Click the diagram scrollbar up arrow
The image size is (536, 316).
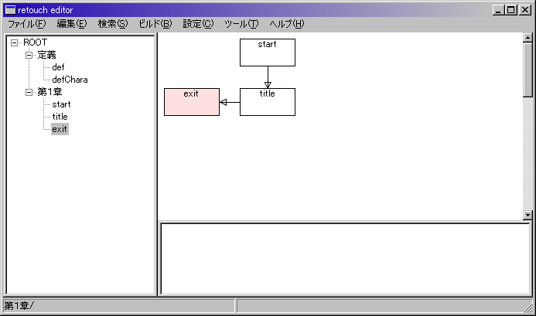coord(527,38)
